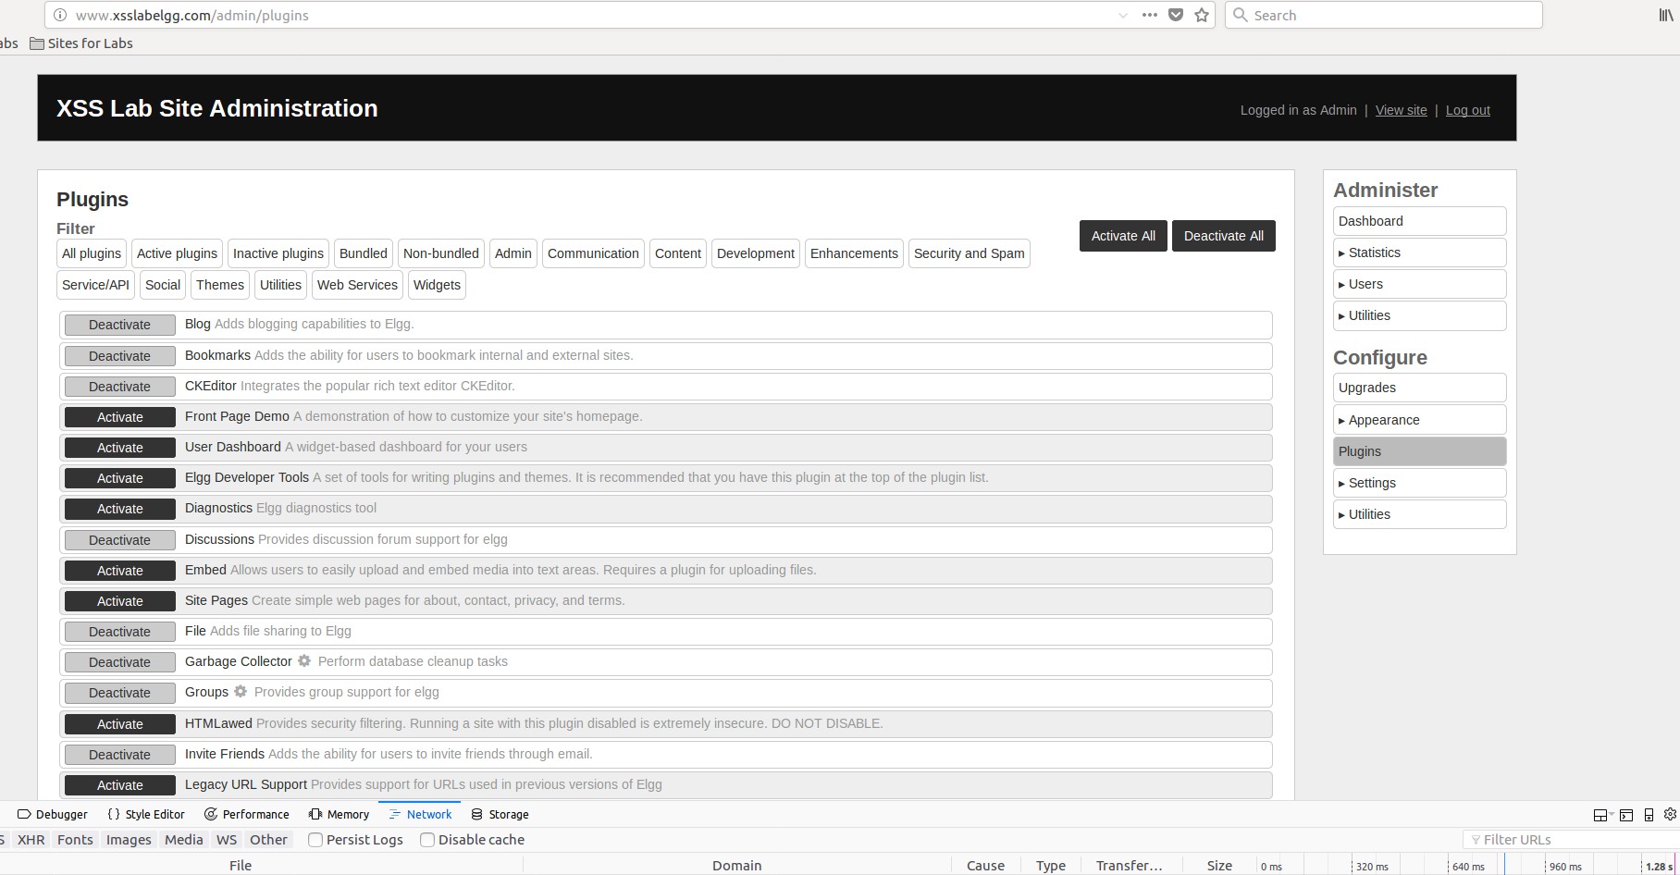
Task: Open the Groups plugin settings gear
Action: [241, 691]
